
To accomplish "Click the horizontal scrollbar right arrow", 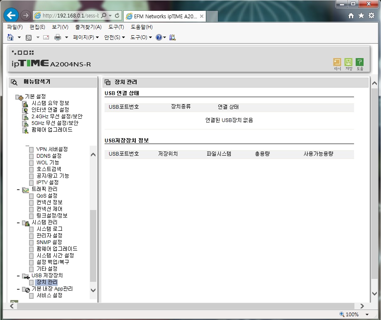I will (362, 306).
